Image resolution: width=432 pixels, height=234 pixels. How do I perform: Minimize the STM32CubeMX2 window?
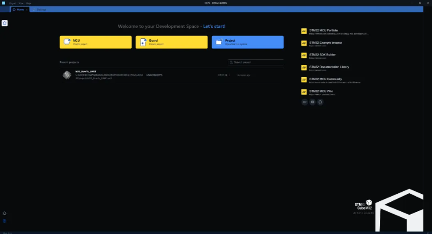tap(412, 3)
